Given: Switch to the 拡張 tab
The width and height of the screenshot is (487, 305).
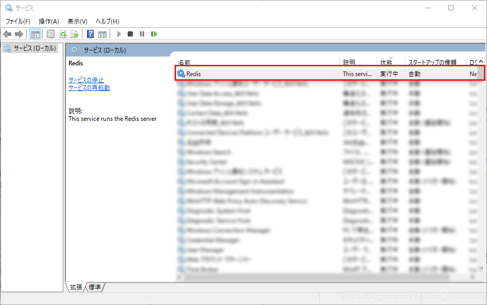Looking at the screenshot, I should [76, 288].
